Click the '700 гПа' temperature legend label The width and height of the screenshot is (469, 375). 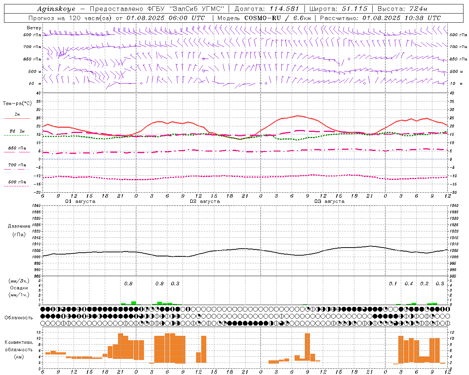point(17,165)
